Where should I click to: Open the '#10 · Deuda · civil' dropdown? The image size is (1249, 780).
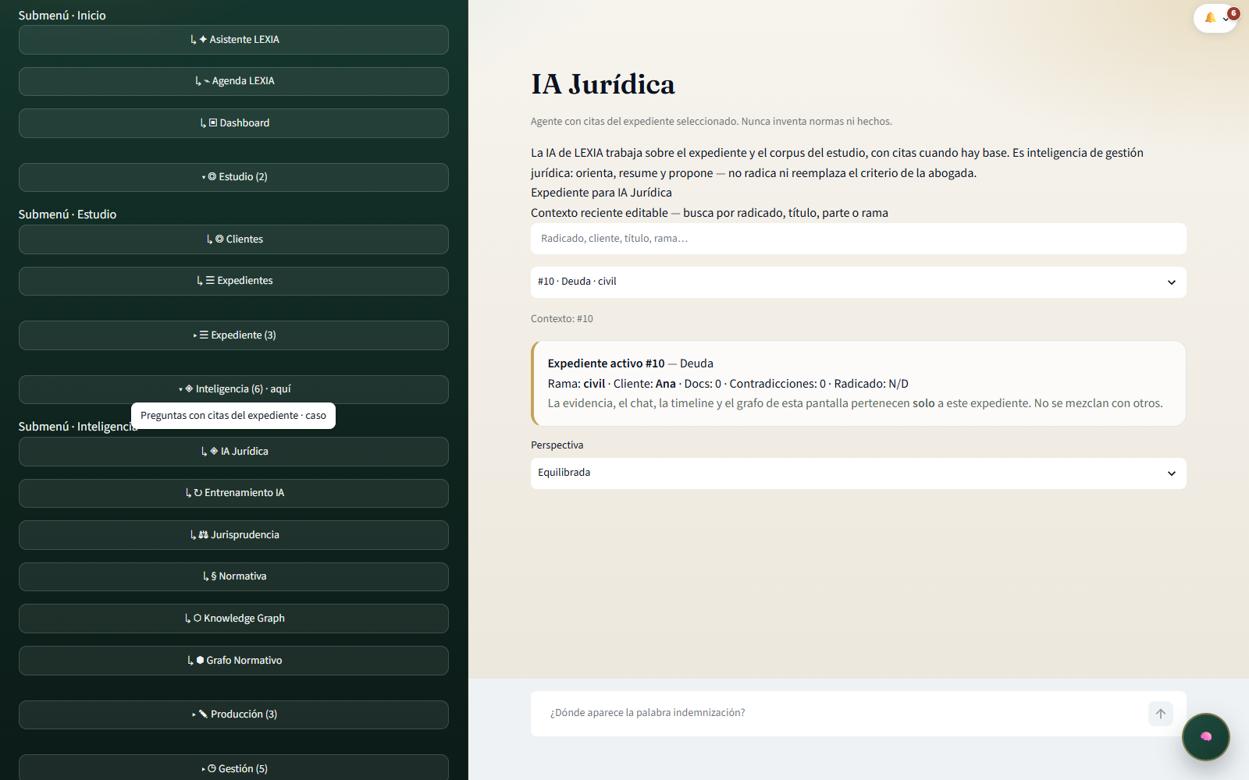[859, 282]
